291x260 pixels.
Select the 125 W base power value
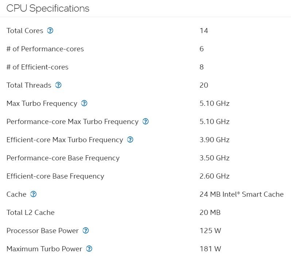pyautogui.click(x=210, y=231)
